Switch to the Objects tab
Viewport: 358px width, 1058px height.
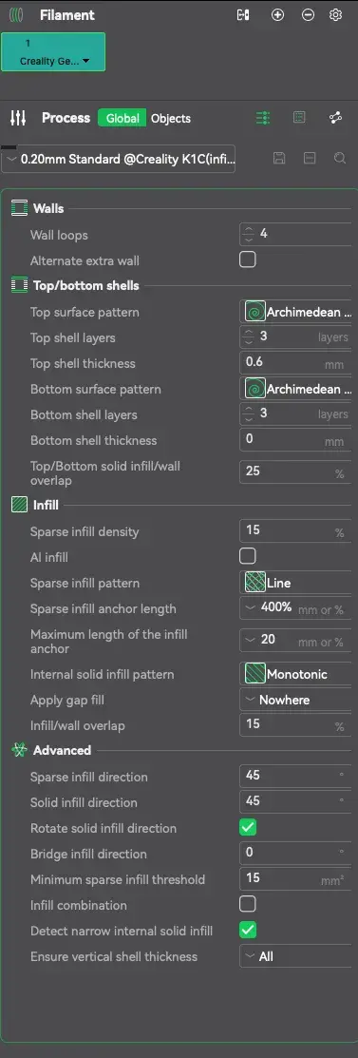(171, 118)
